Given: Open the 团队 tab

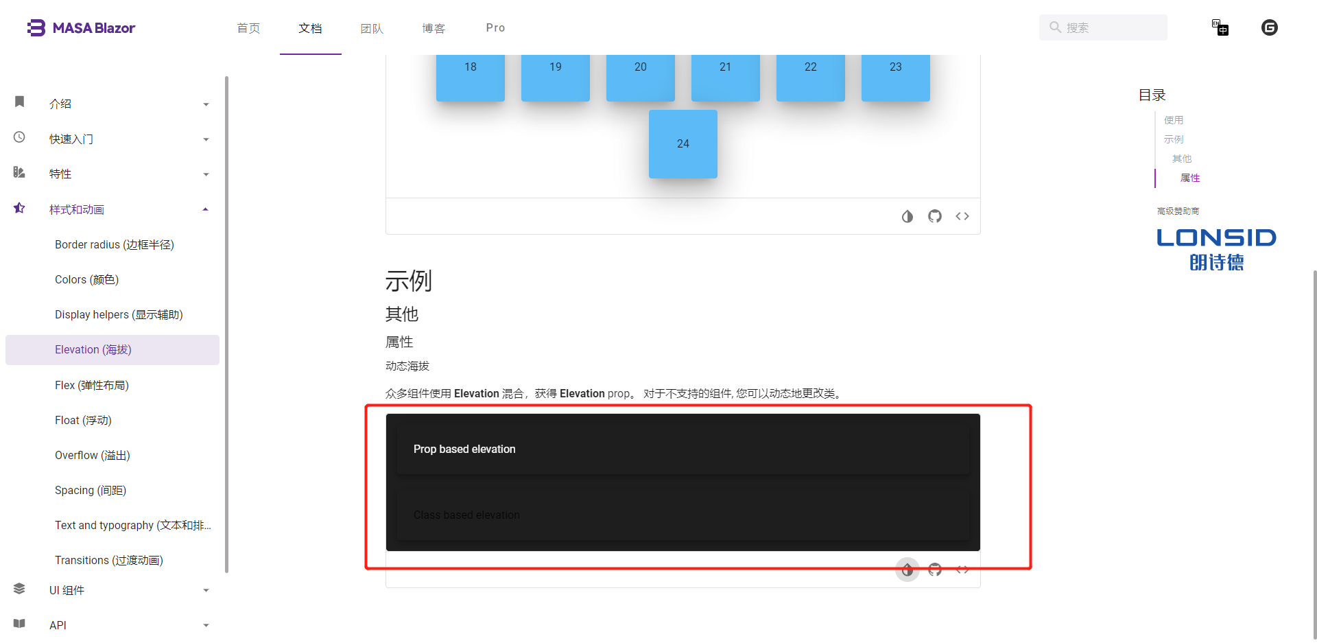Looking at the screenshot, I should (x=372, y=28).
